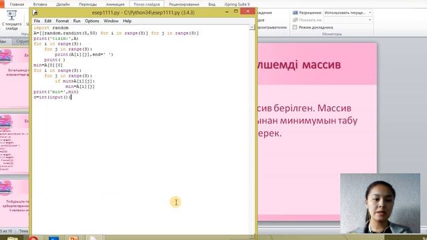Open the Options menu in IDLE

(x=92, y=21)
